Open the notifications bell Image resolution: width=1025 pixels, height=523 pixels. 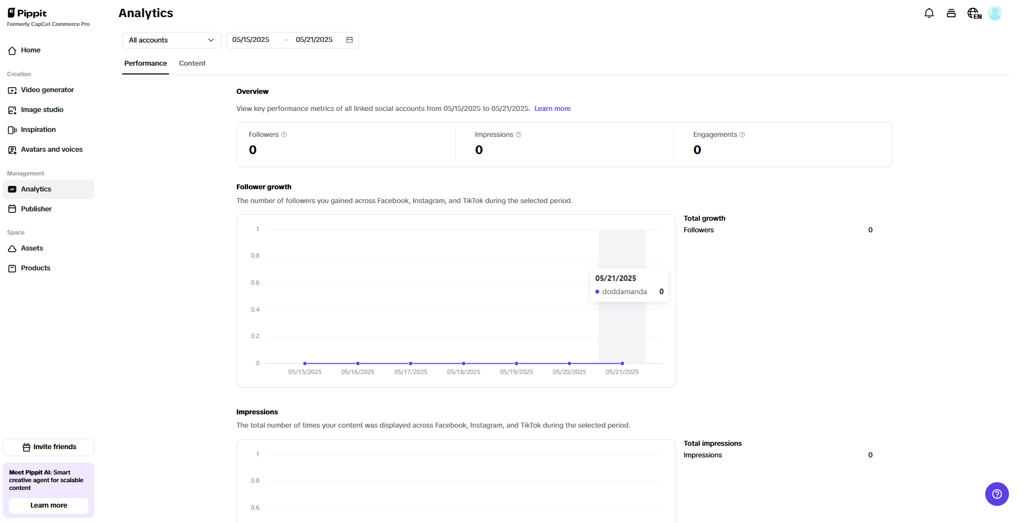point(929,13)
